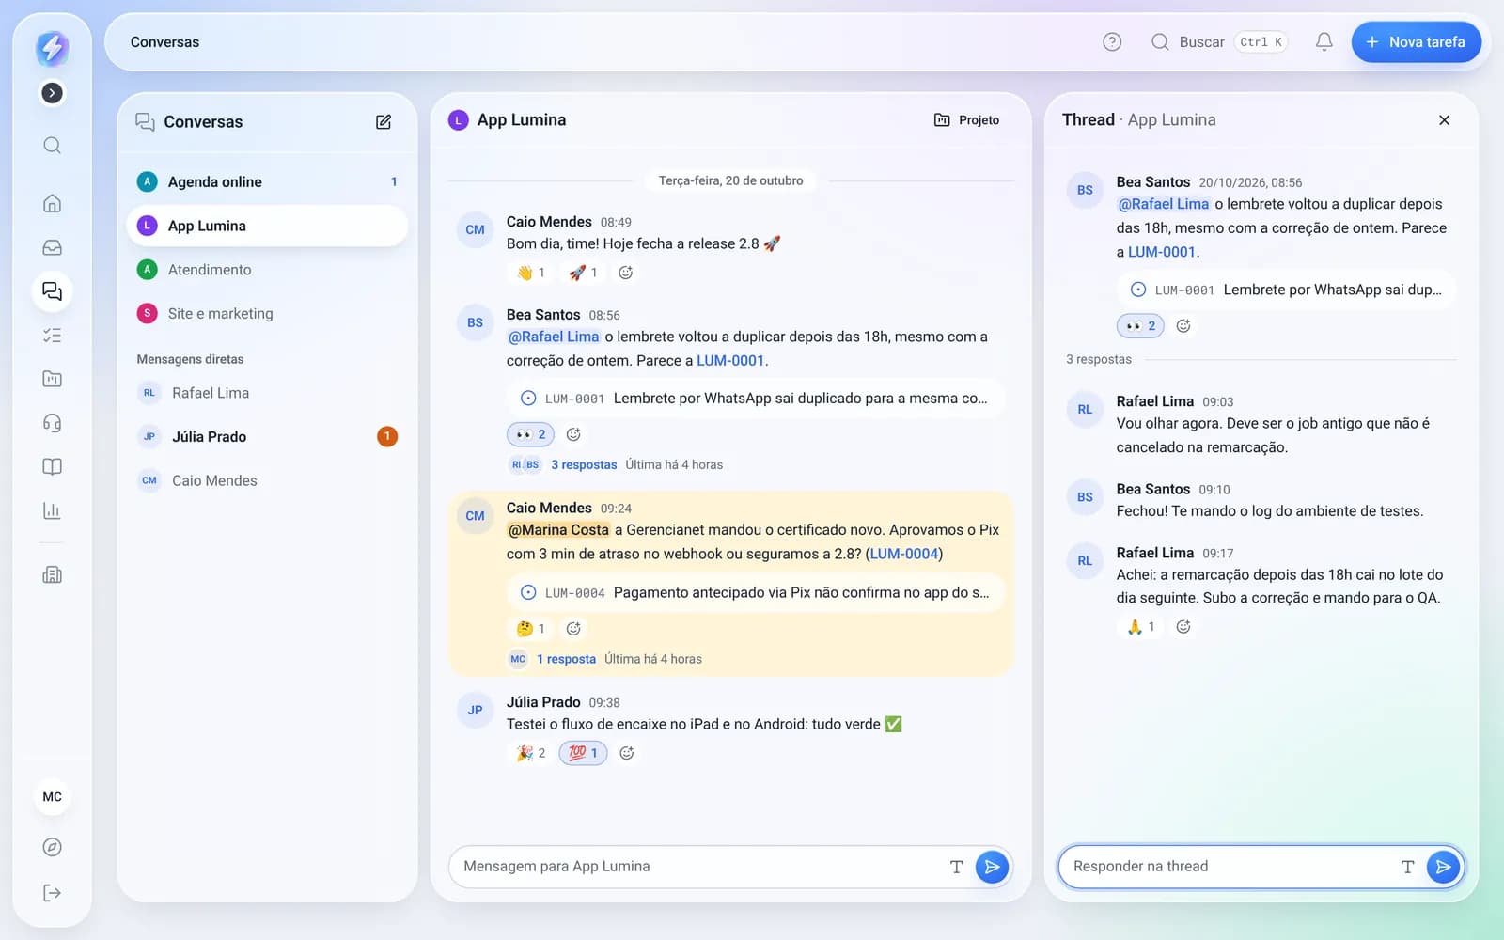Open search from the left sidebar
1504x940 pixels.
coord(52,145)
